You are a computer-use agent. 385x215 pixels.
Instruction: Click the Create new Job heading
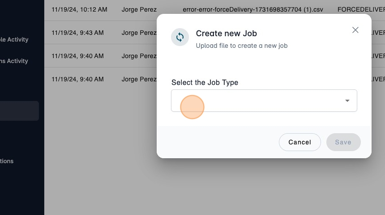coord(226,34)
